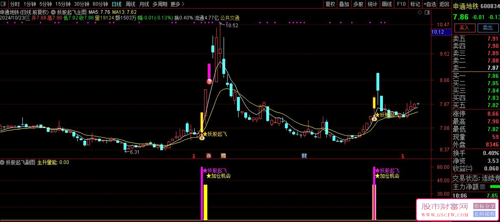This screenshot has width=500, height=222.
Task: Open the 复权 adjustment menu
Action: point(330,4)
